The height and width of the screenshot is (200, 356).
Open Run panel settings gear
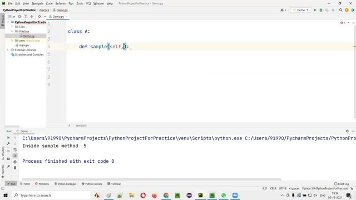point(347,131)
